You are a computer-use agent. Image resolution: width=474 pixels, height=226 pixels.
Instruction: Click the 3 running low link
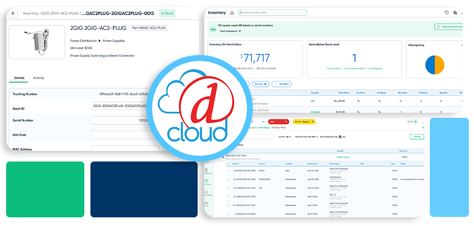[375, 69]
